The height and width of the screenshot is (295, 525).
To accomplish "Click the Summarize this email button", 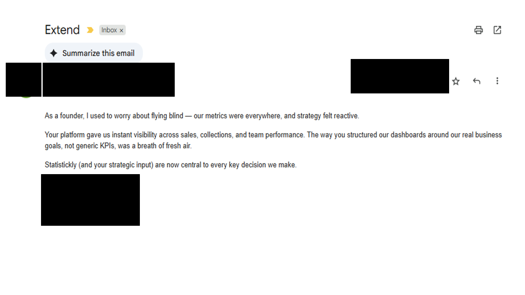I will 98,53.
